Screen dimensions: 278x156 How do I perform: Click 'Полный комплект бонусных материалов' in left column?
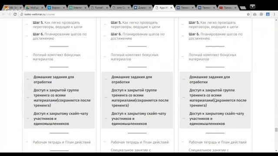point(56,57)
